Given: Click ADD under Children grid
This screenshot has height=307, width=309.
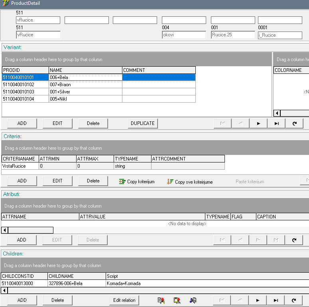Looking at the screenshot, I should click(22, 300).
